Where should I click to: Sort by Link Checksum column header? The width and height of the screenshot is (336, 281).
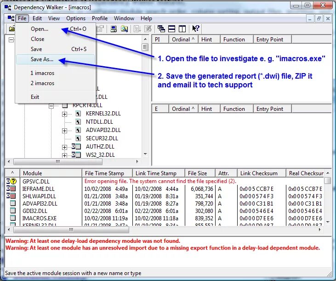click(x=262, y=173)
